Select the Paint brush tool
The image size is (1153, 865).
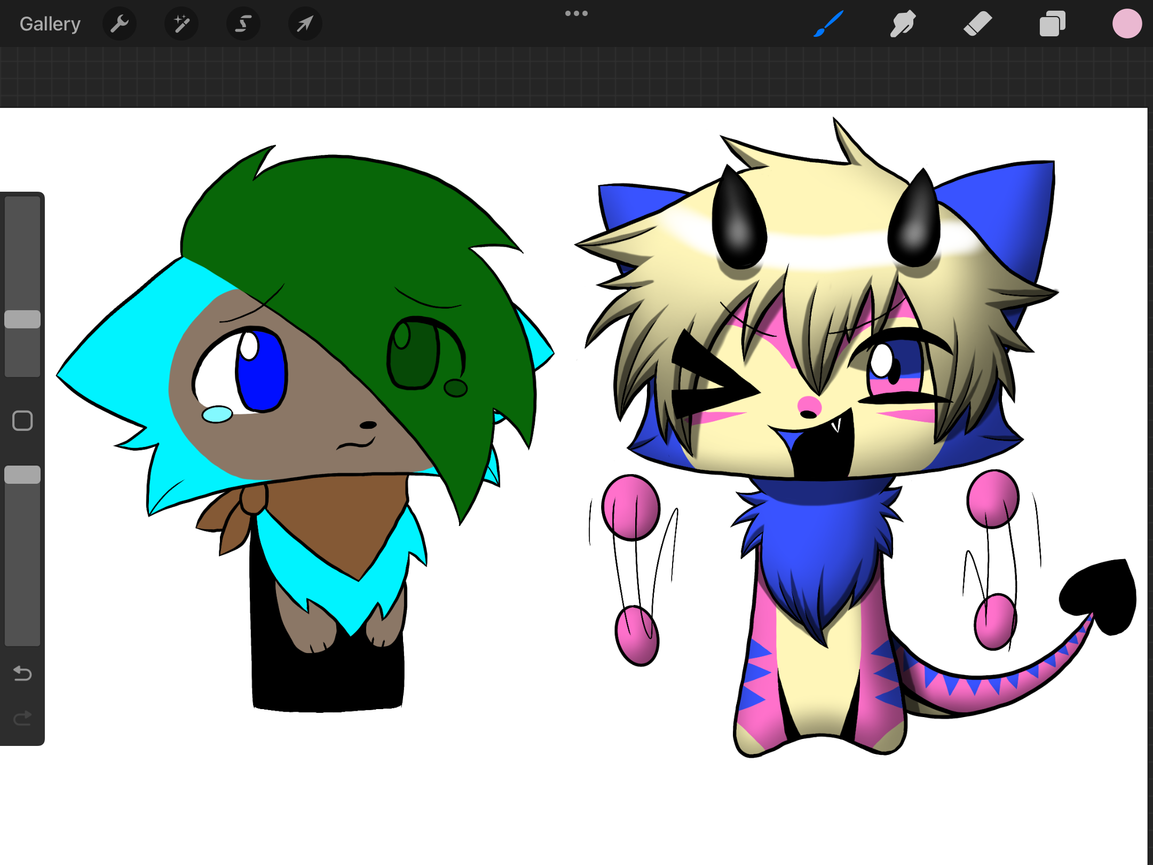[828, 24]
